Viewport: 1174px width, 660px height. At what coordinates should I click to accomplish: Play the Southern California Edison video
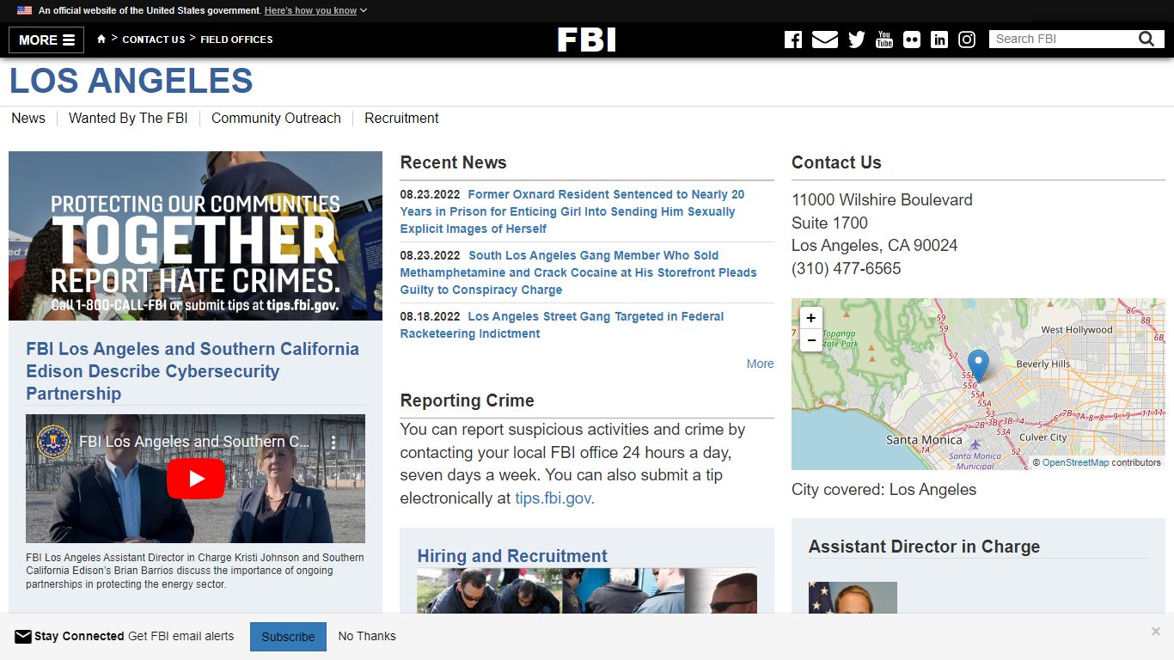coord(196,479)
